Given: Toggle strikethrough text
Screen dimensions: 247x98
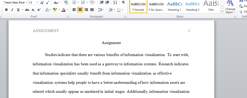Looking at the screenshot, I should 27,10.
